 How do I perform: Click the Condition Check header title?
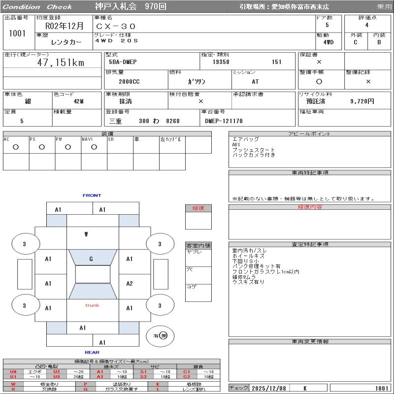click(x=37, y=7)
